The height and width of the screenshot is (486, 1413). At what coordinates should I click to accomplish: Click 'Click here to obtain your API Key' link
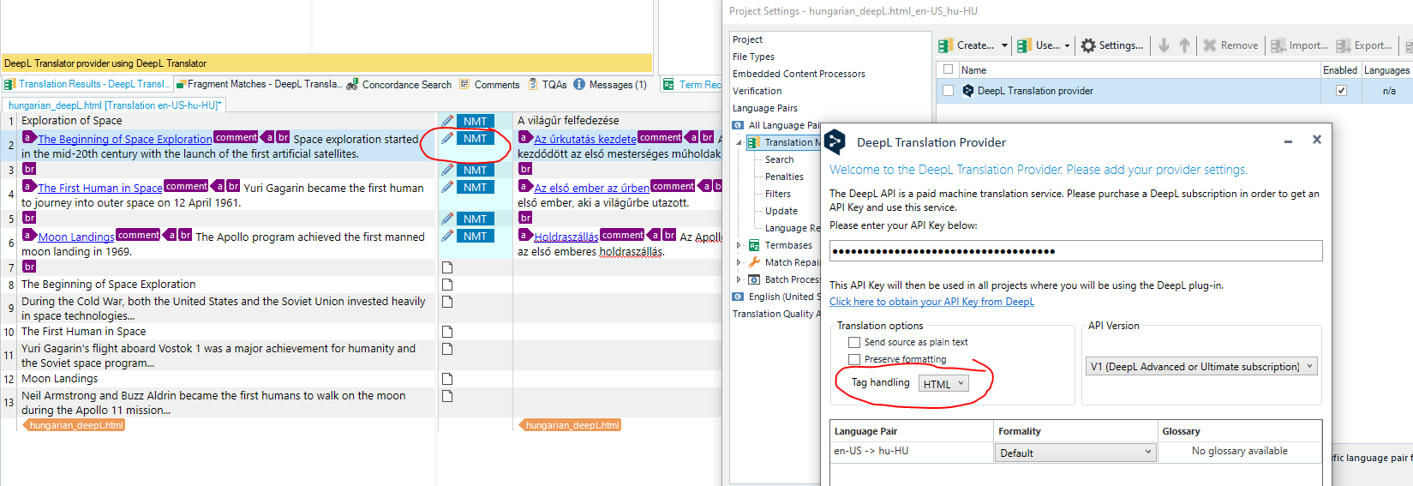pyautogui.click(x=931, y=302)
